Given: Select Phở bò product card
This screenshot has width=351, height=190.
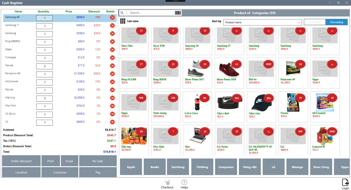Looking at the screenshot, I should tap(261, 73).
